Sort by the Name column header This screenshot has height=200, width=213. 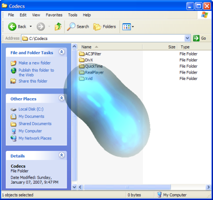110,47
